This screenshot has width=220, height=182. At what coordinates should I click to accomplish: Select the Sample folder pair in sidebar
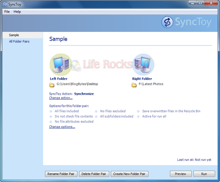23,35
